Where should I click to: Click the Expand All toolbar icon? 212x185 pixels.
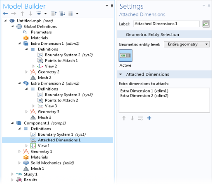62,14
